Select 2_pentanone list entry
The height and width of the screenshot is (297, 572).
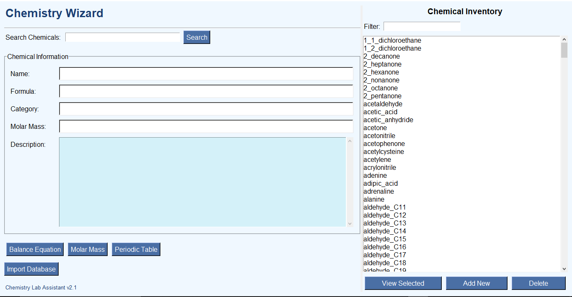[x=462, y=96]
